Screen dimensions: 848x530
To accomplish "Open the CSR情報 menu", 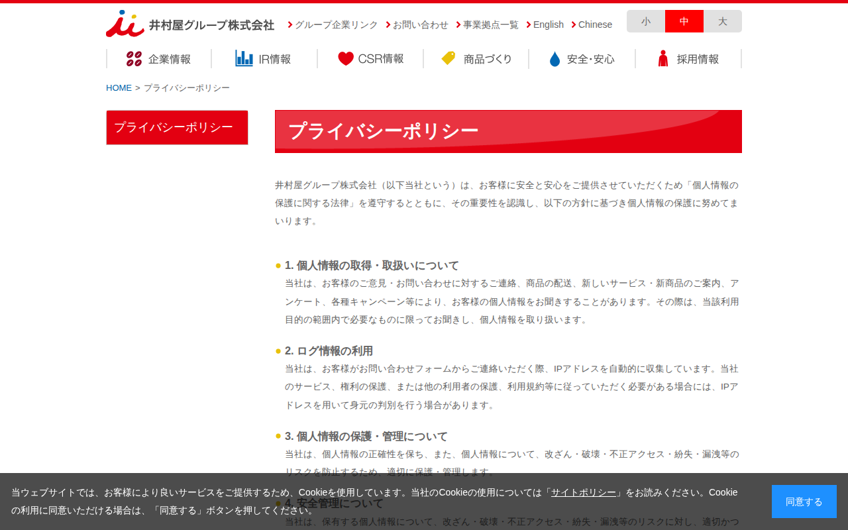I will point(370,59).
